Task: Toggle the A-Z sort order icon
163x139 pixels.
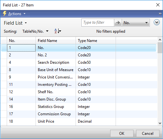Action: point(58,31)
